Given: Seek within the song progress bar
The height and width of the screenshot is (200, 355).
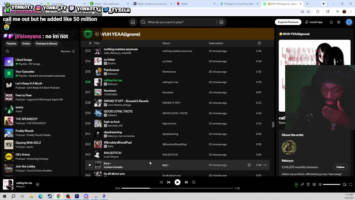Looking at the screenshot, I should click(x=177, y=188).
